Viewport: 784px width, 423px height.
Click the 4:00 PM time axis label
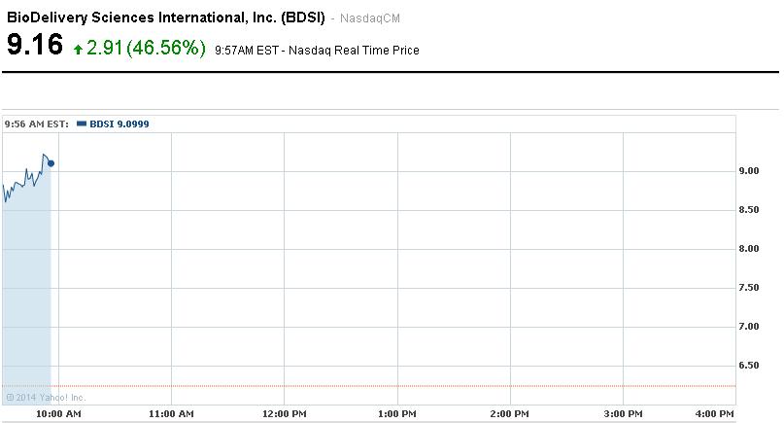[715, 414]
